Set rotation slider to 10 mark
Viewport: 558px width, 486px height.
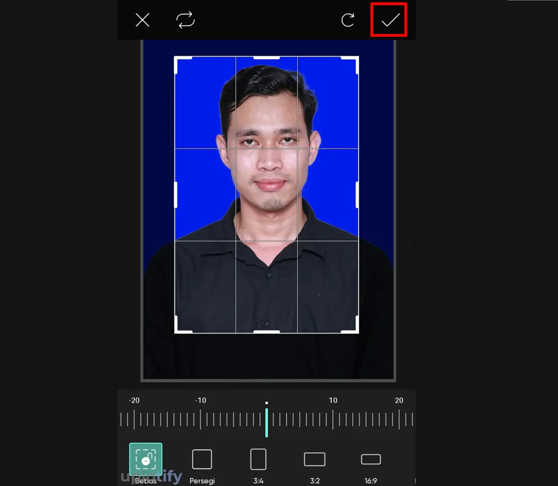pyautogui.click(x=333, y=420)
